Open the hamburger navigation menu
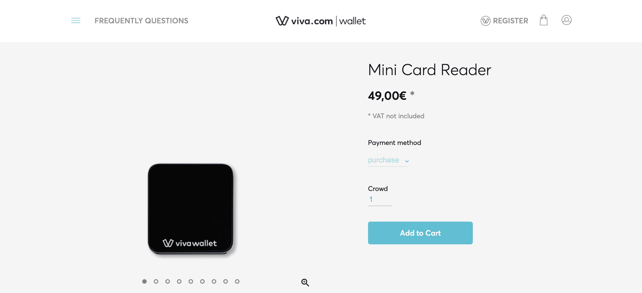The image size is (642, 293). tap(75, 21)
